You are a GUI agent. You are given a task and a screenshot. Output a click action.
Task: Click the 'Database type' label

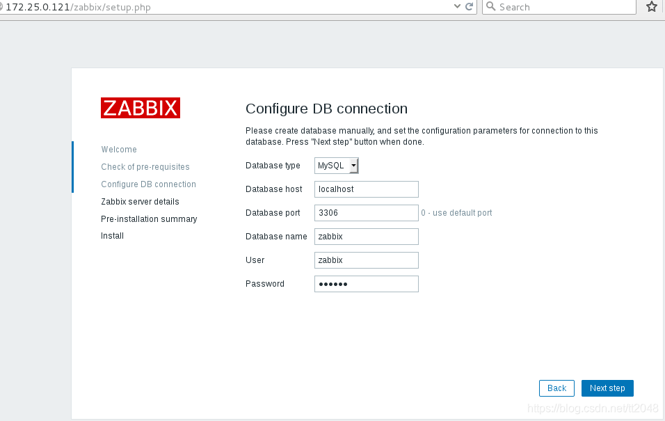(x=273, y=166)
